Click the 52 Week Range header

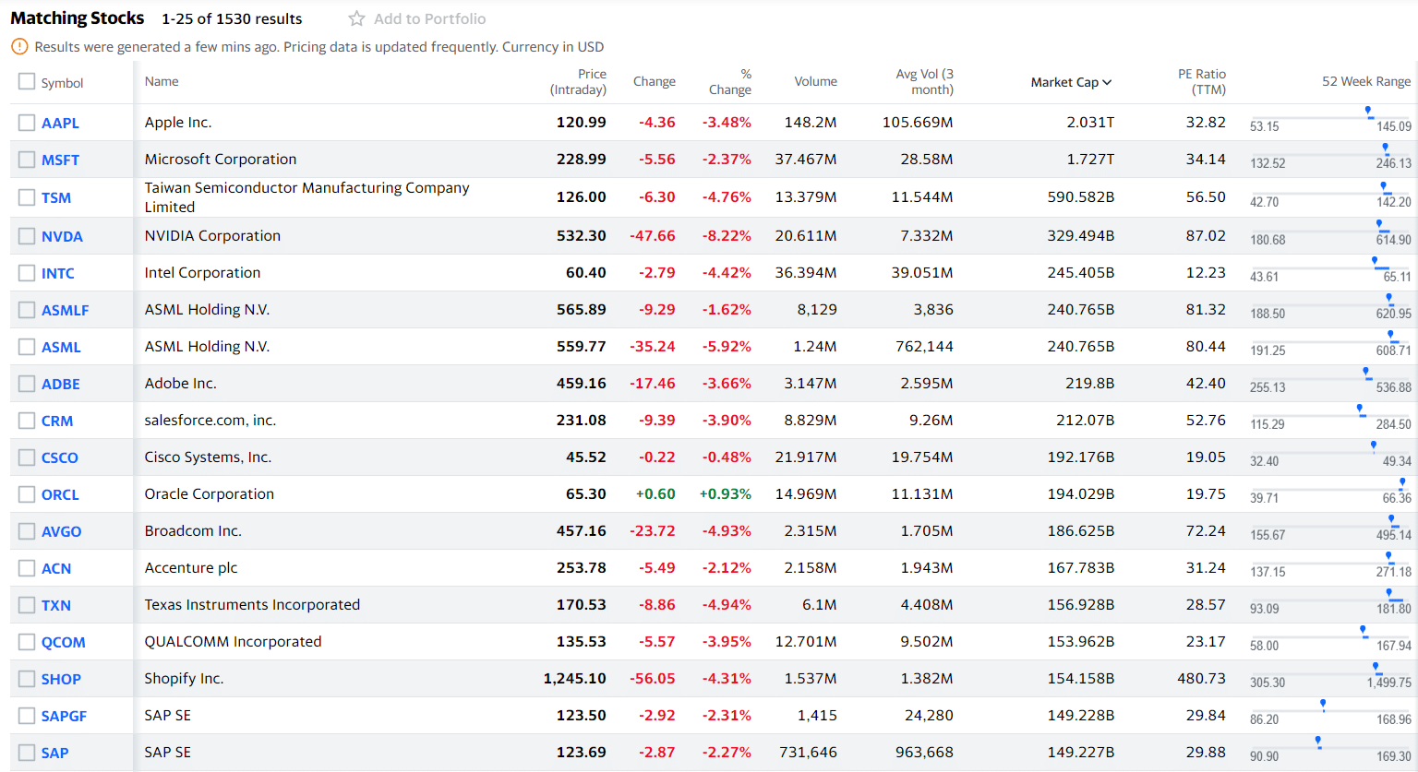point(1366,81)
